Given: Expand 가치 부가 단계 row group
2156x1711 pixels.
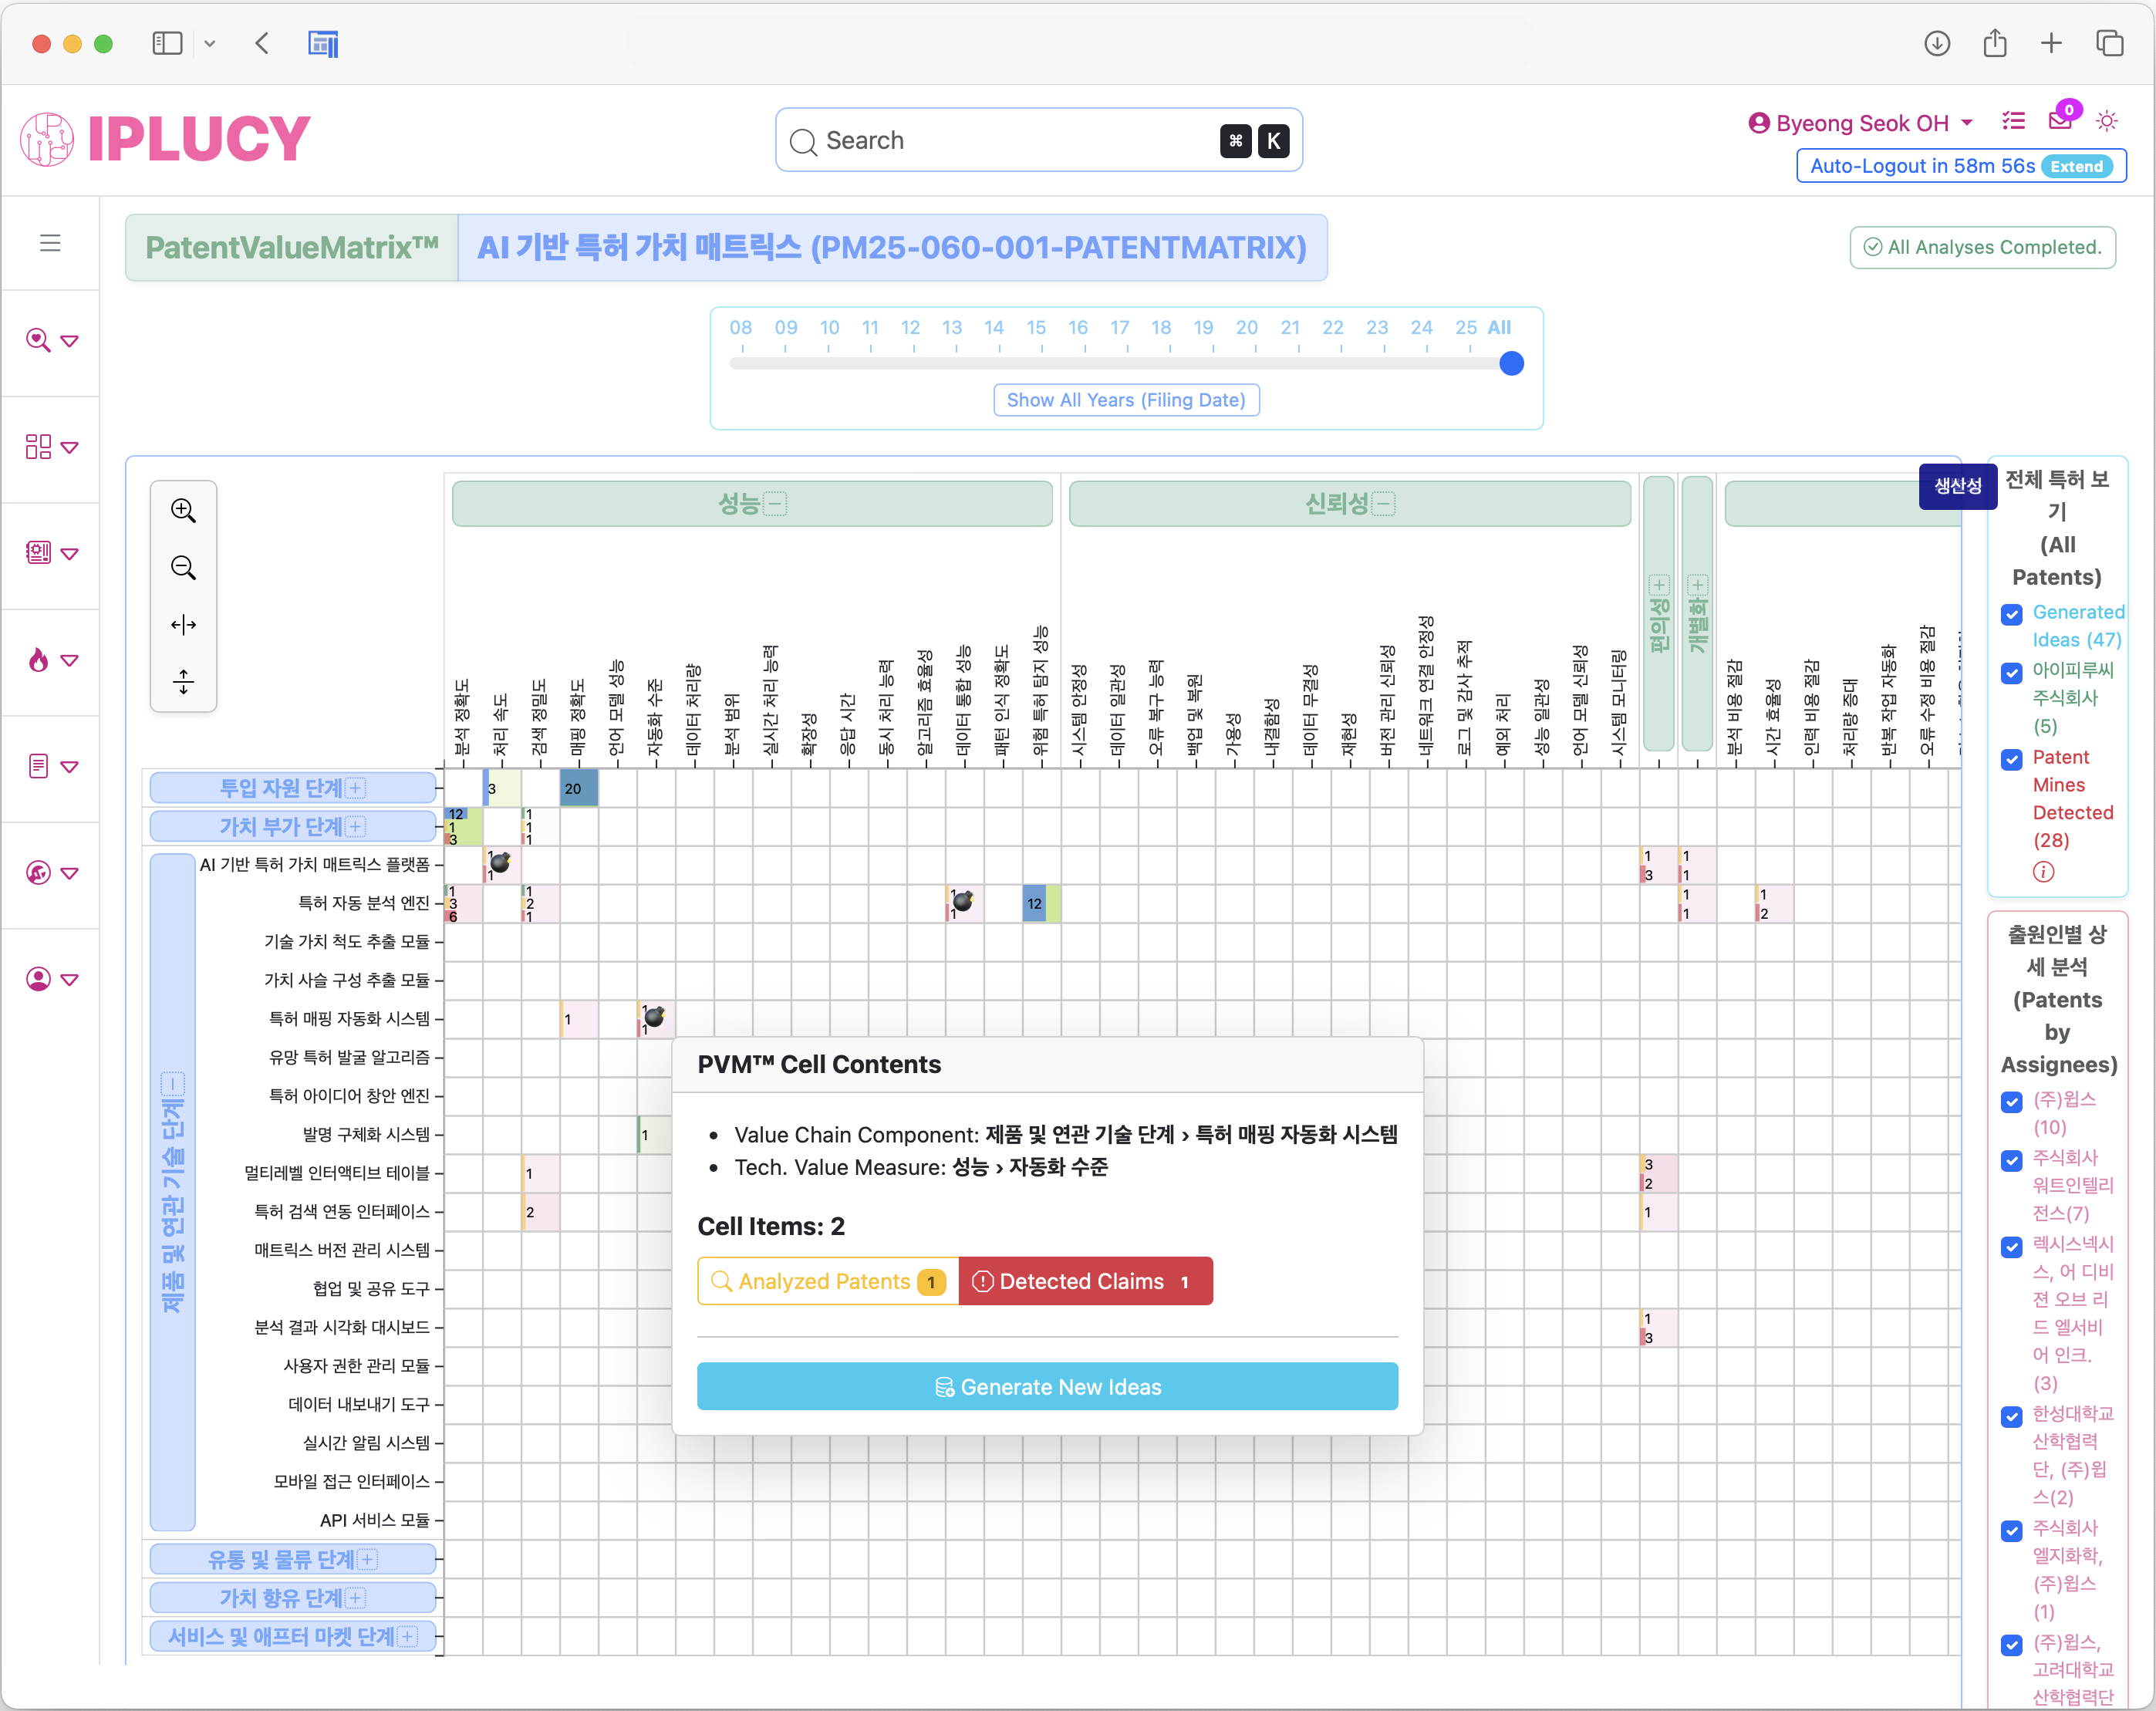Looking at the screenshot, I should click(x=355, y=826).
